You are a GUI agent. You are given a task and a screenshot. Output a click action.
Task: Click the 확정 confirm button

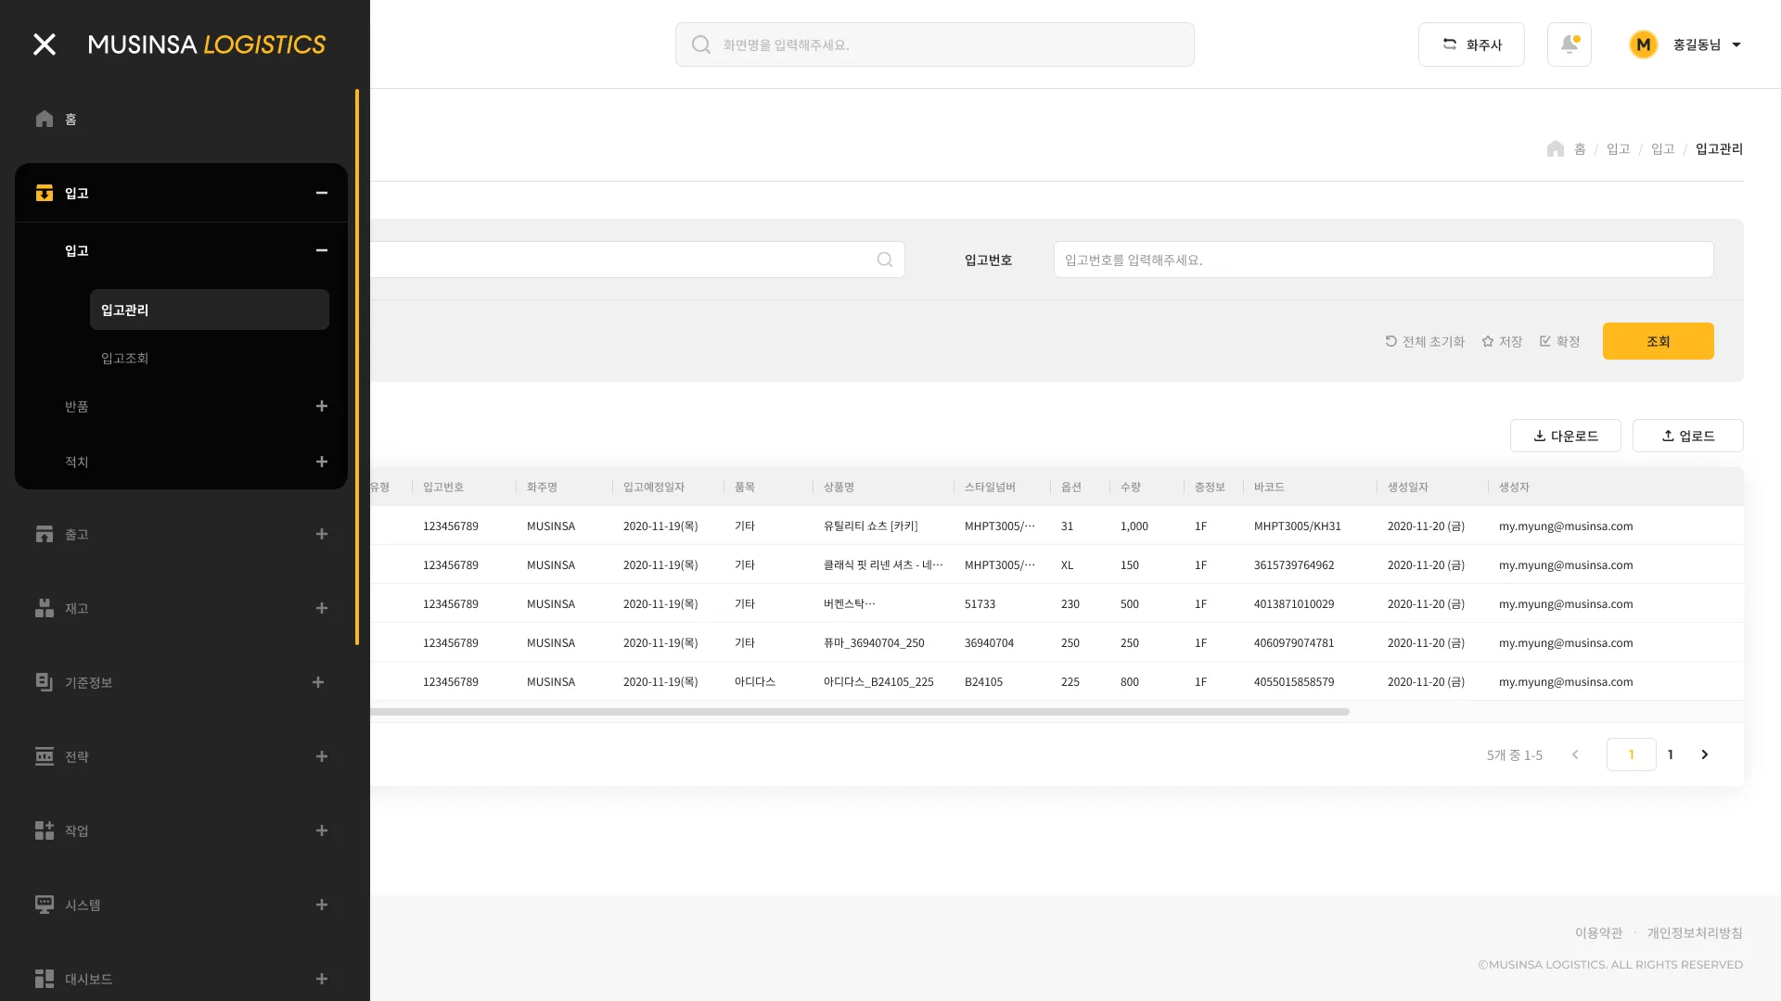[1559, 341]
